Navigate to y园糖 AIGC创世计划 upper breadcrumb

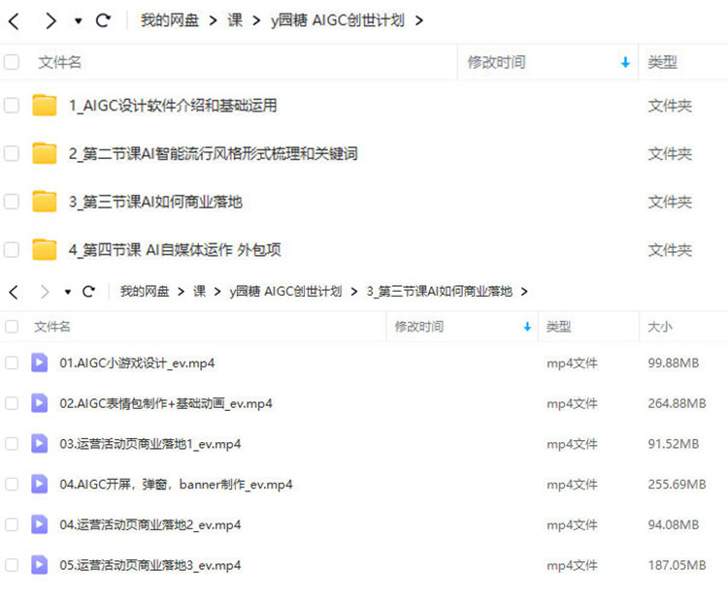(338, 20)
